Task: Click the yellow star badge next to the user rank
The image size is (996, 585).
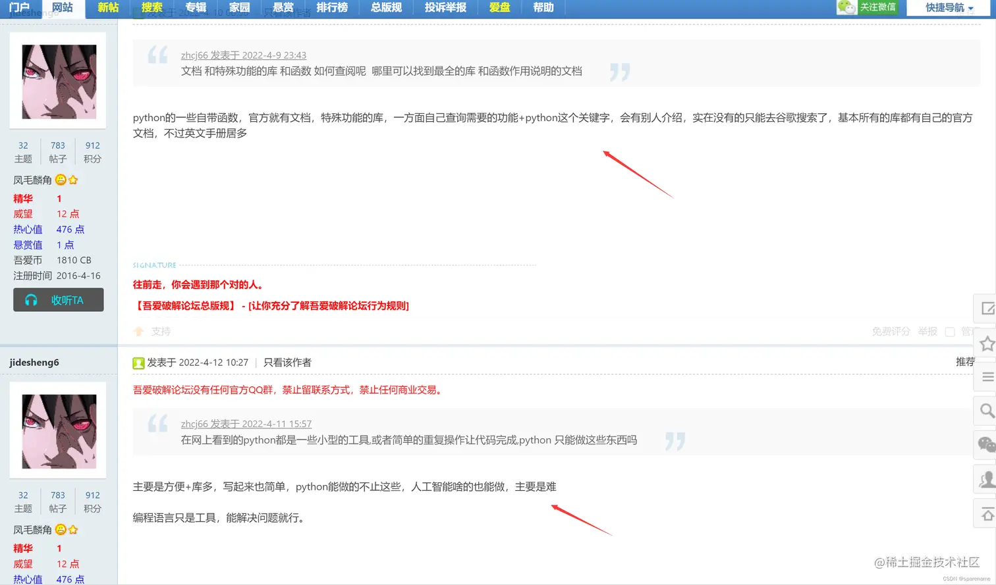Action: 71,179
